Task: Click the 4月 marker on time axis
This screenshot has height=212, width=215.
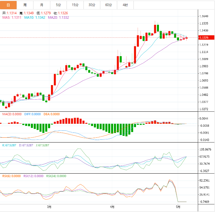Action: 112,207
